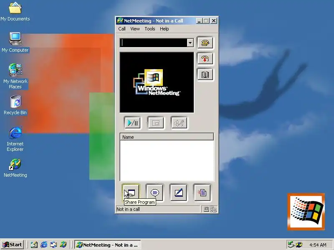Click the 4:54 AM clock
The height and width of the screenshot is (250, 334).
(x=318, y=245)
